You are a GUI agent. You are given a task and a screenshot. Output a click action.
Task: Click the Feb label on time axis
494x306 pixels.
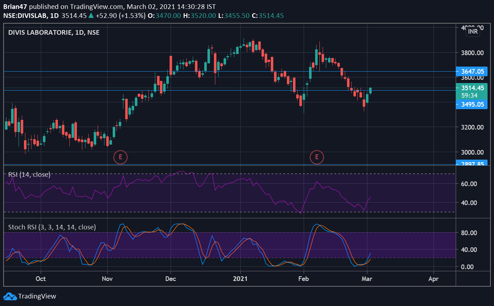click(304, 278)
